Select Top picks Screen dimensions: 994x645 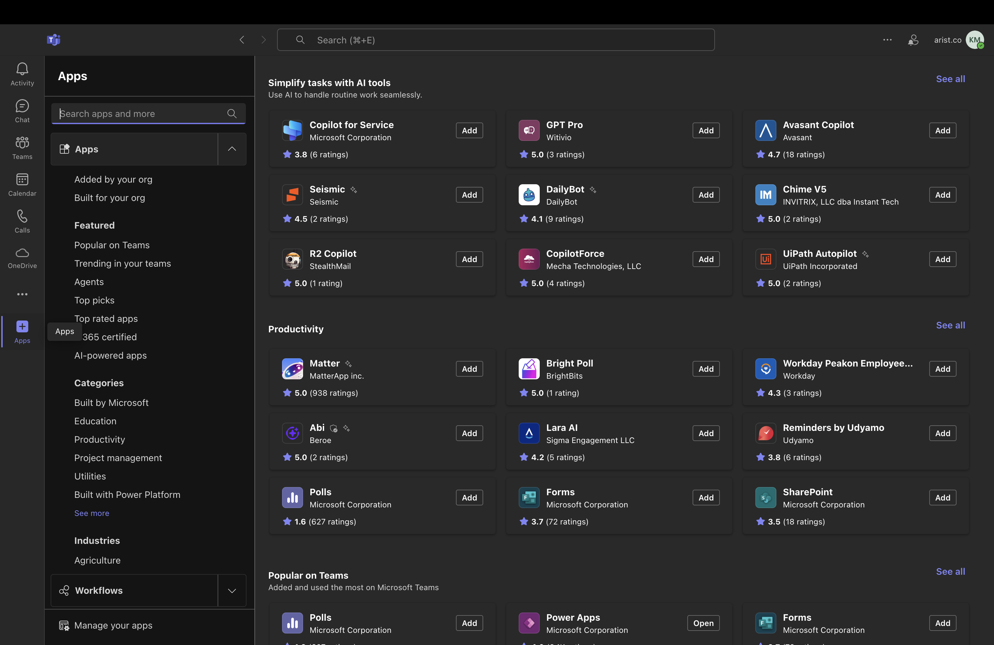click(94, 300)
